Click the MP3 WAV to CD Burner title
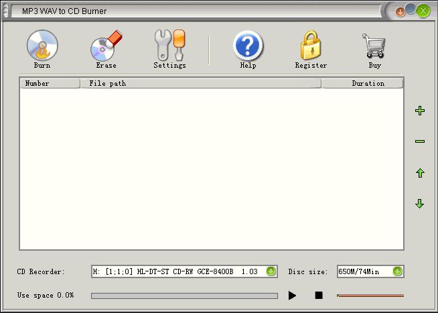This screenshot has width=438, height=313. [x=64, y=11]
